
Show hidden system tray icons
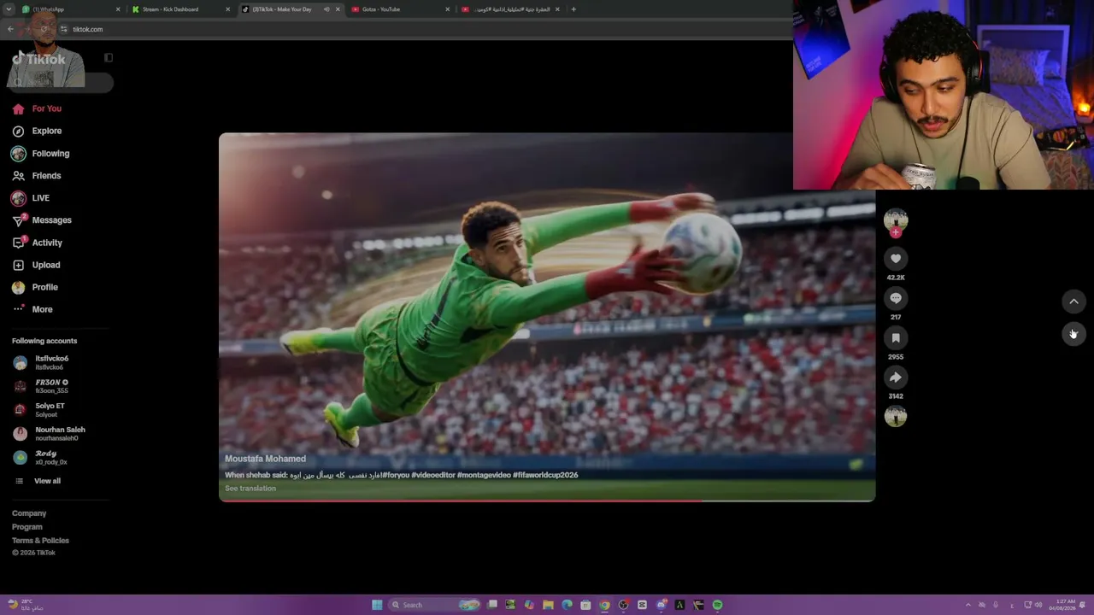pyautogui.click(x=968, y=605)
